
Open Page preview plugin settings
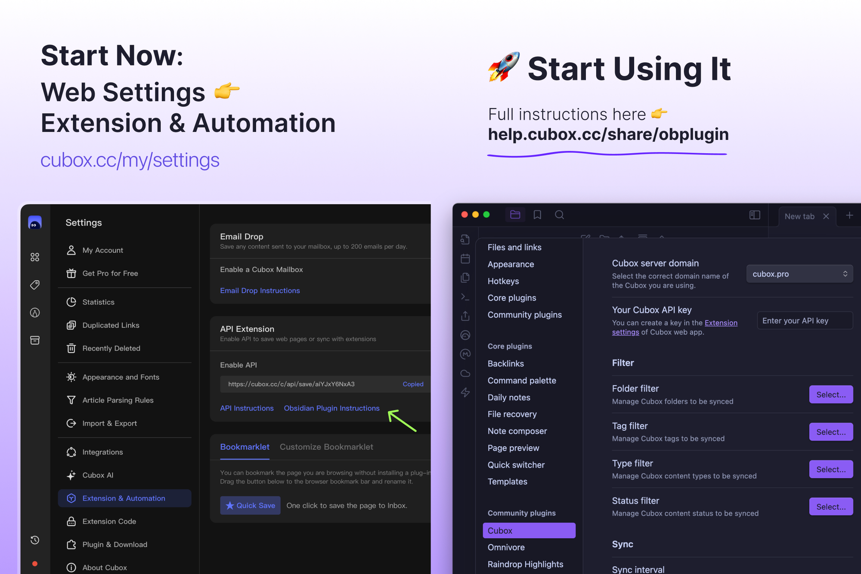point(513,448)
